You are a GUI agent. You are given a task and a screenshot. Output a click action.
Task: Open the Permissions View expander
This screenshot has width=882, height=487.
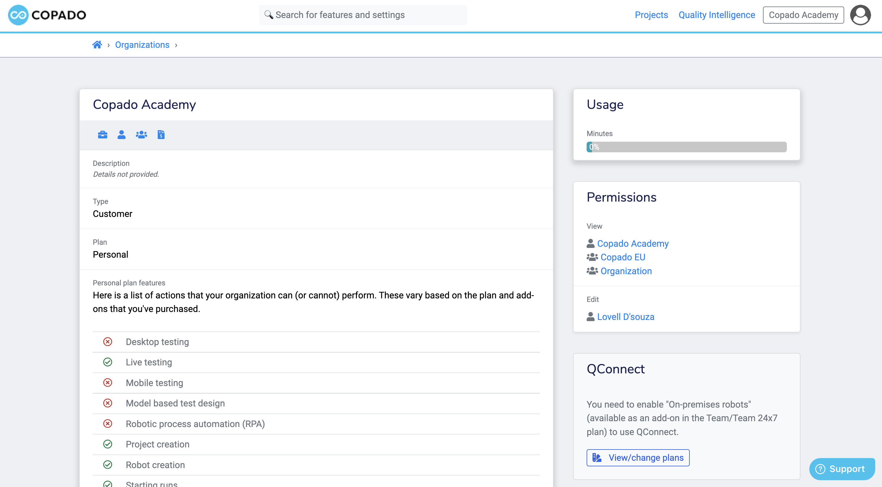[x=594, y=226]
